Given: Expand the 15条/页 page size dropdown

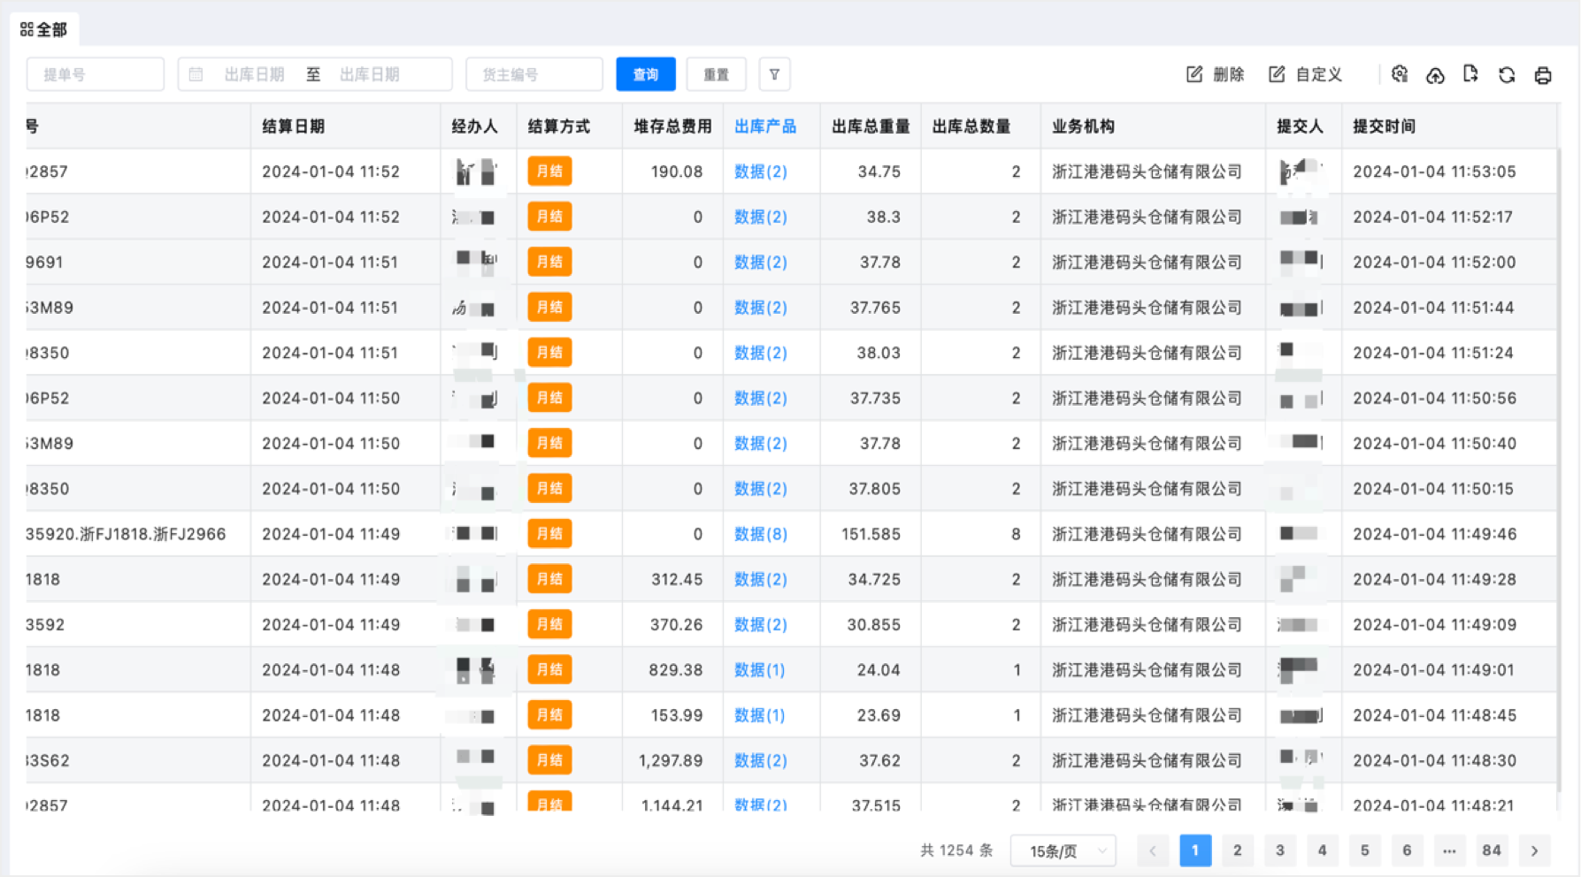Looking at the screenshot, I should tap(1063, 850).
